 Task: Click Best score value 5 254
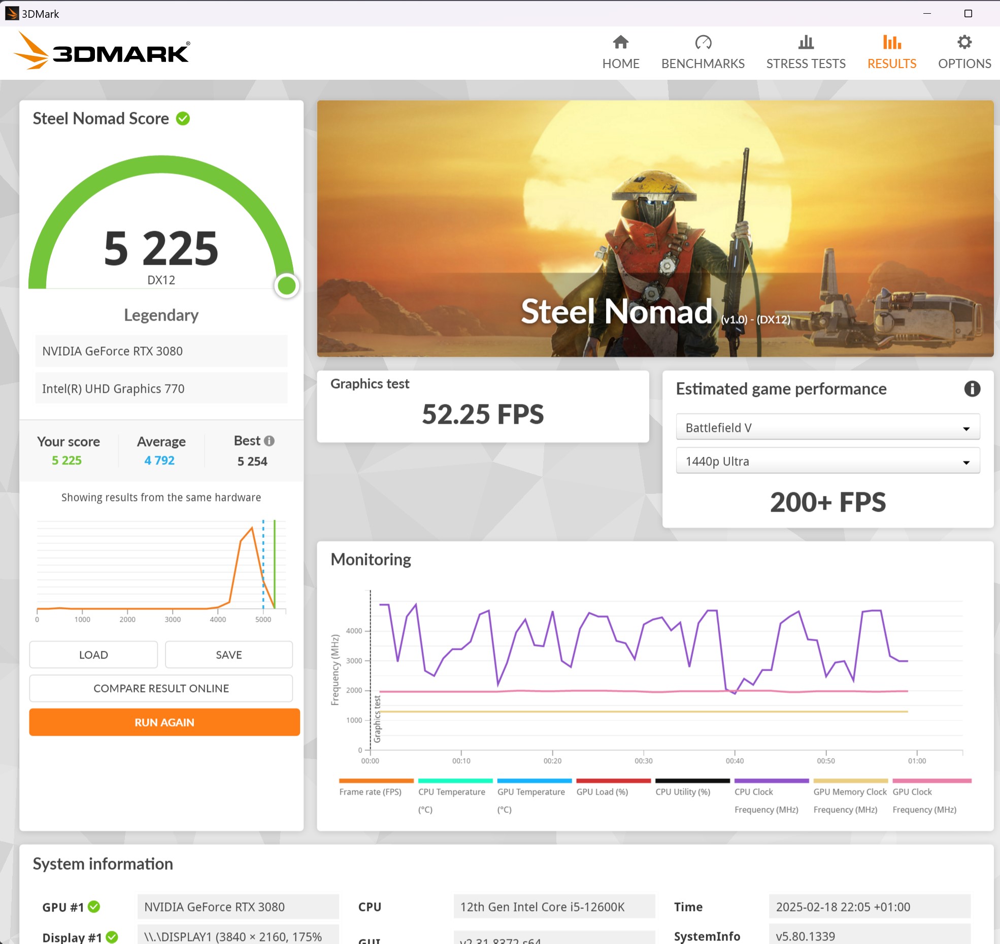(x=252, y=461)
